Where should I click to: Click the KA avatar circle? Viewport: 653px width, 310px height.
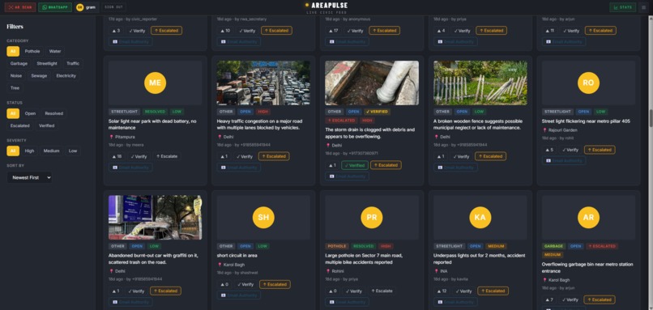click(480, 217)
